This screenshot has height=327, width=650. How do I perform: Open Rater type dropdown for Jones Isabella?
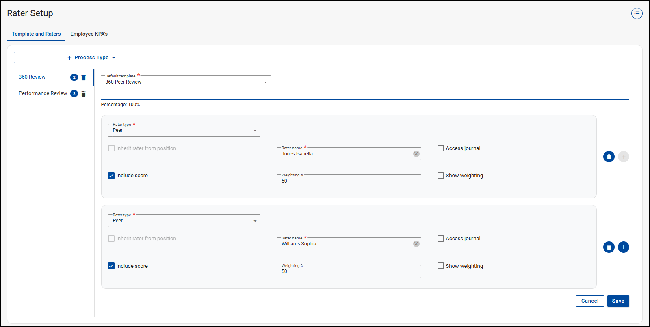[184, 130]
